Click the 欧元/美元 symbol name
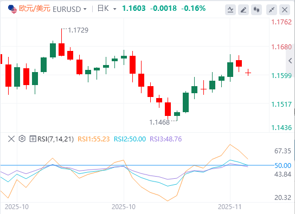This screenshot has height=214, width=295. click(x=35, y=9)
